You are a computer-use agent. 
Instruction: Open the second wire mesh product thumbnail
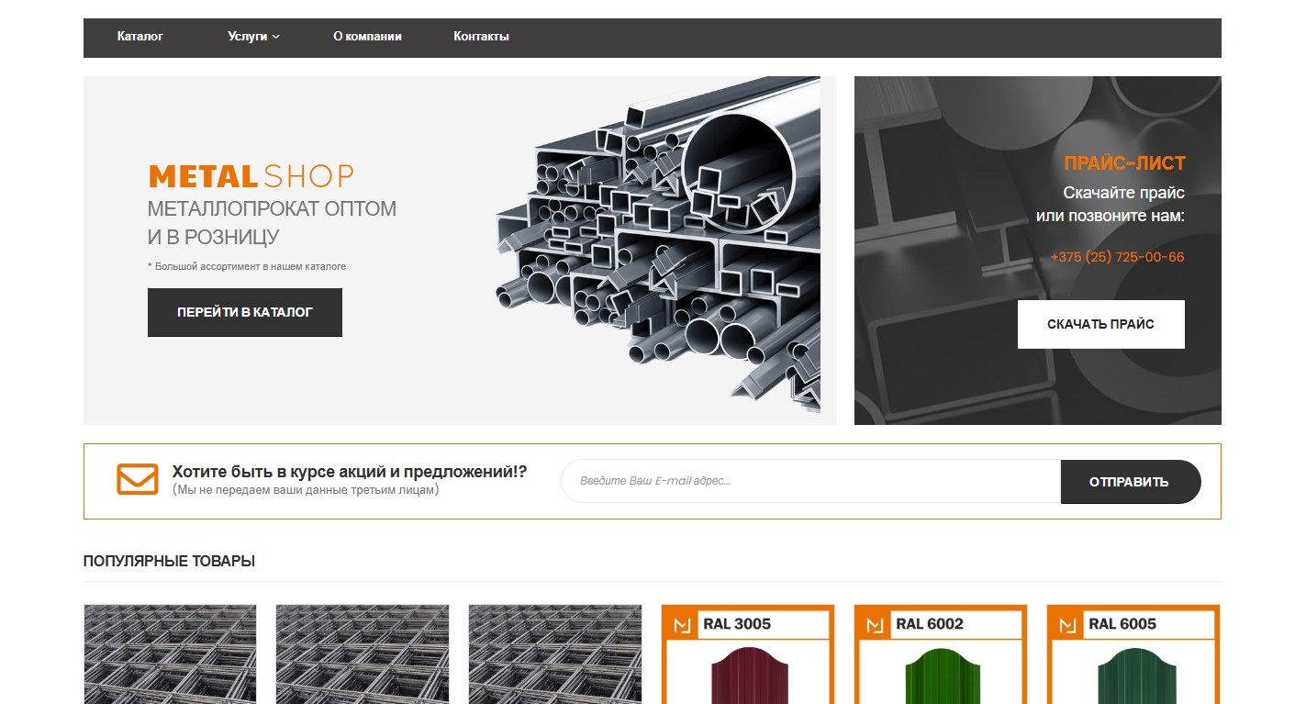pos(363,654)
